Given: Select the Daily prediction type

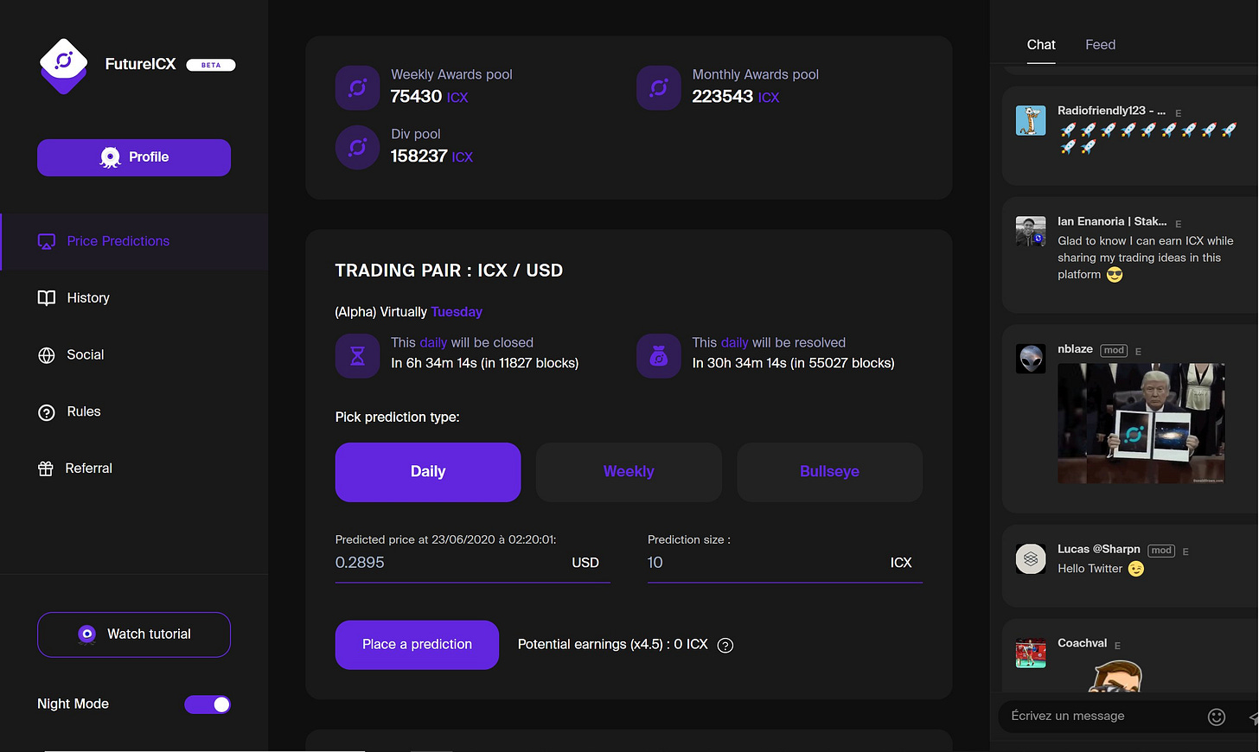Looking at the screenshot, I should [428, 472].
